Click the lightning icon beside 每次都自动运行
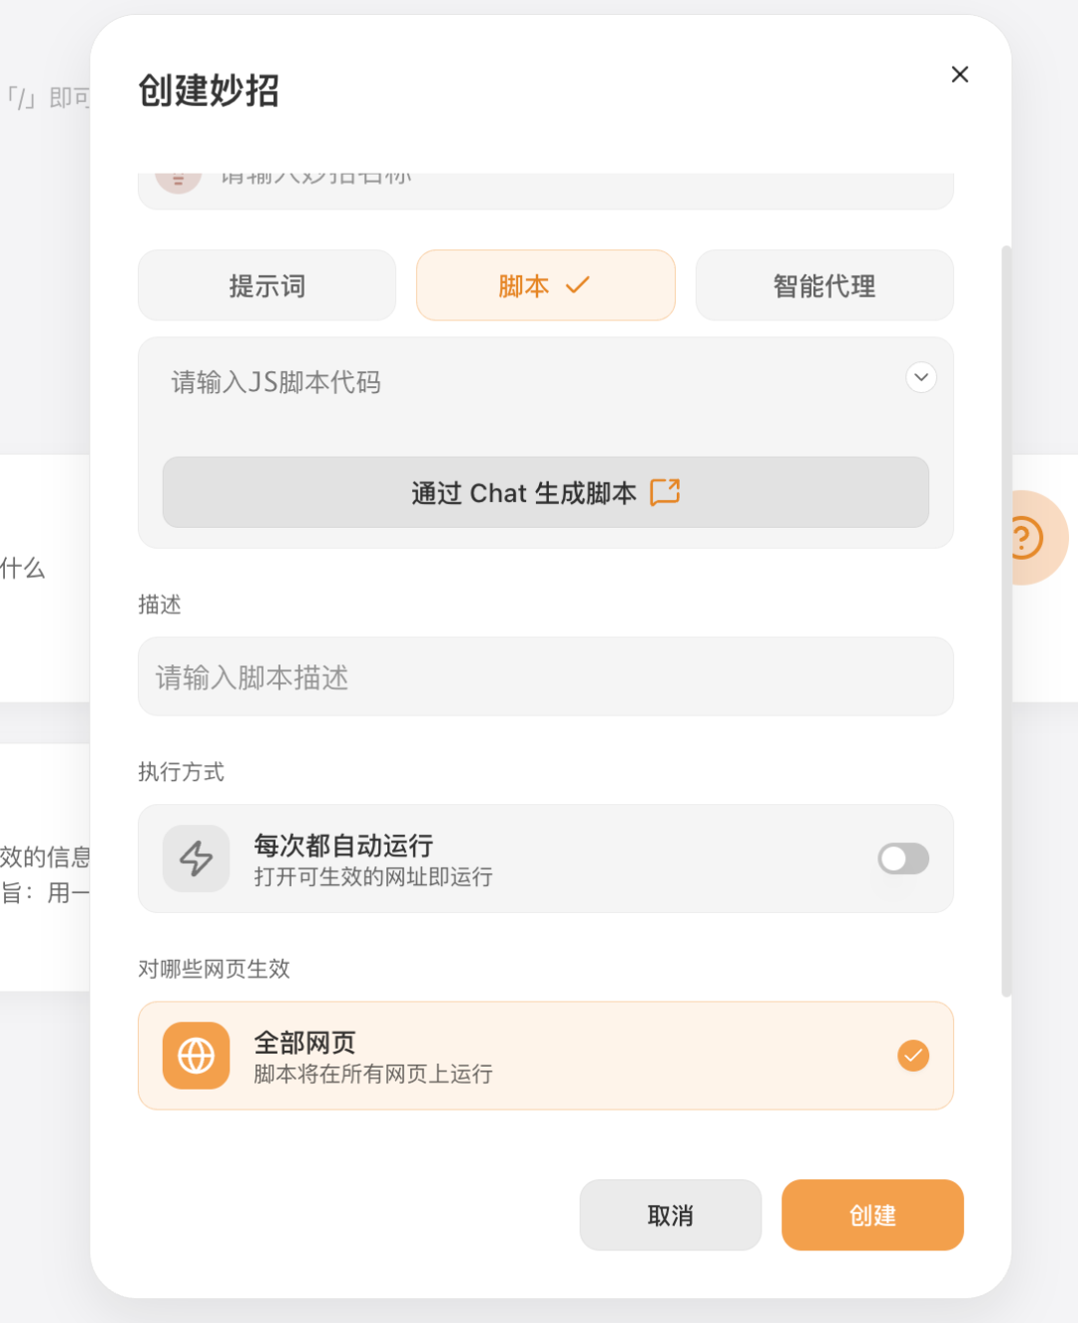The width and height of the screenshot is (1078, 1323). [196, 859]
